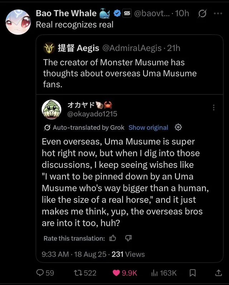Open the three-dot more menu at top
Image resolution: width=229 pixels, height=285 pixels.
218,14
